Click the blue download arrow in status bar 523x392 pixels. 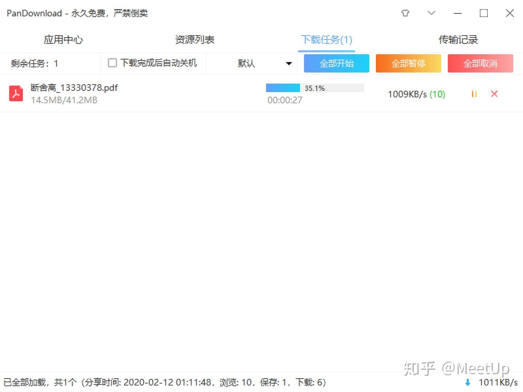[468, 382]
